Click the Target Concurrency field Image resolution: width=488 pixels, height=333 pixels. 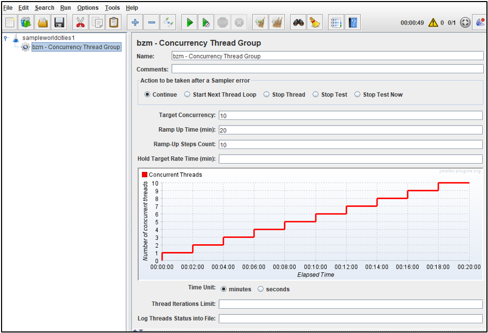(x=351, y=116)
